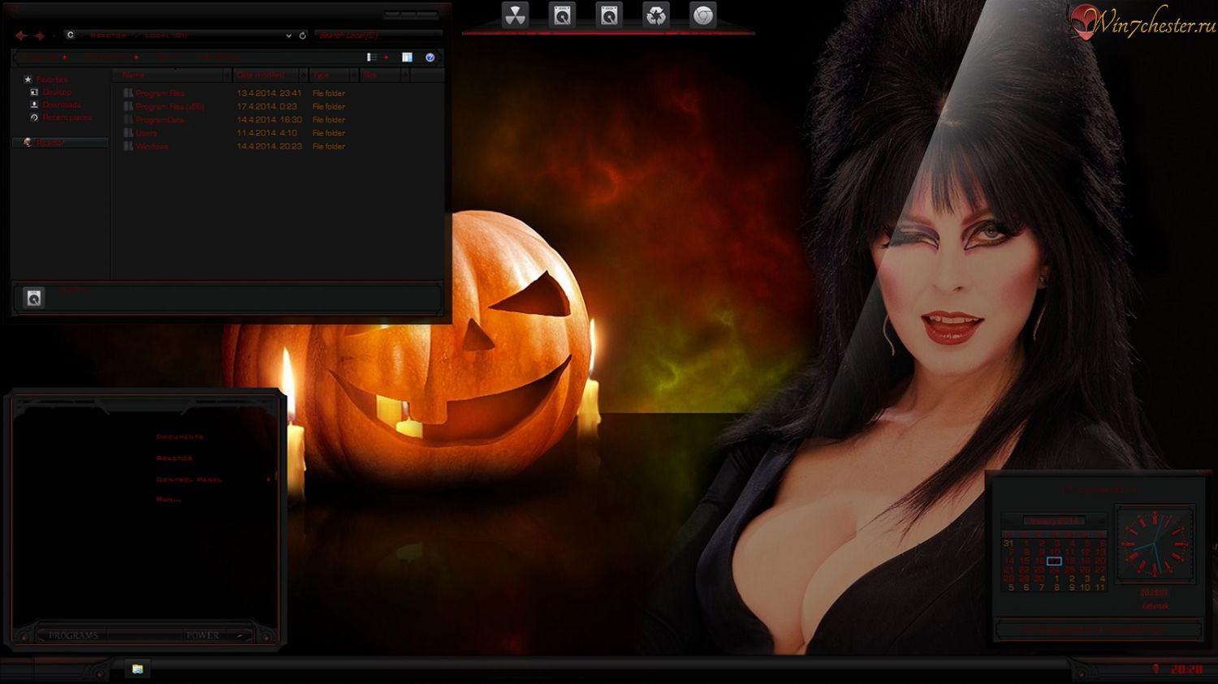Click the Power button in Start menu

(x=202, y=635)
